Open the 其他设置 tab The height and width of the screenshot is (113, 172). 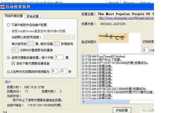pos(32,16)
